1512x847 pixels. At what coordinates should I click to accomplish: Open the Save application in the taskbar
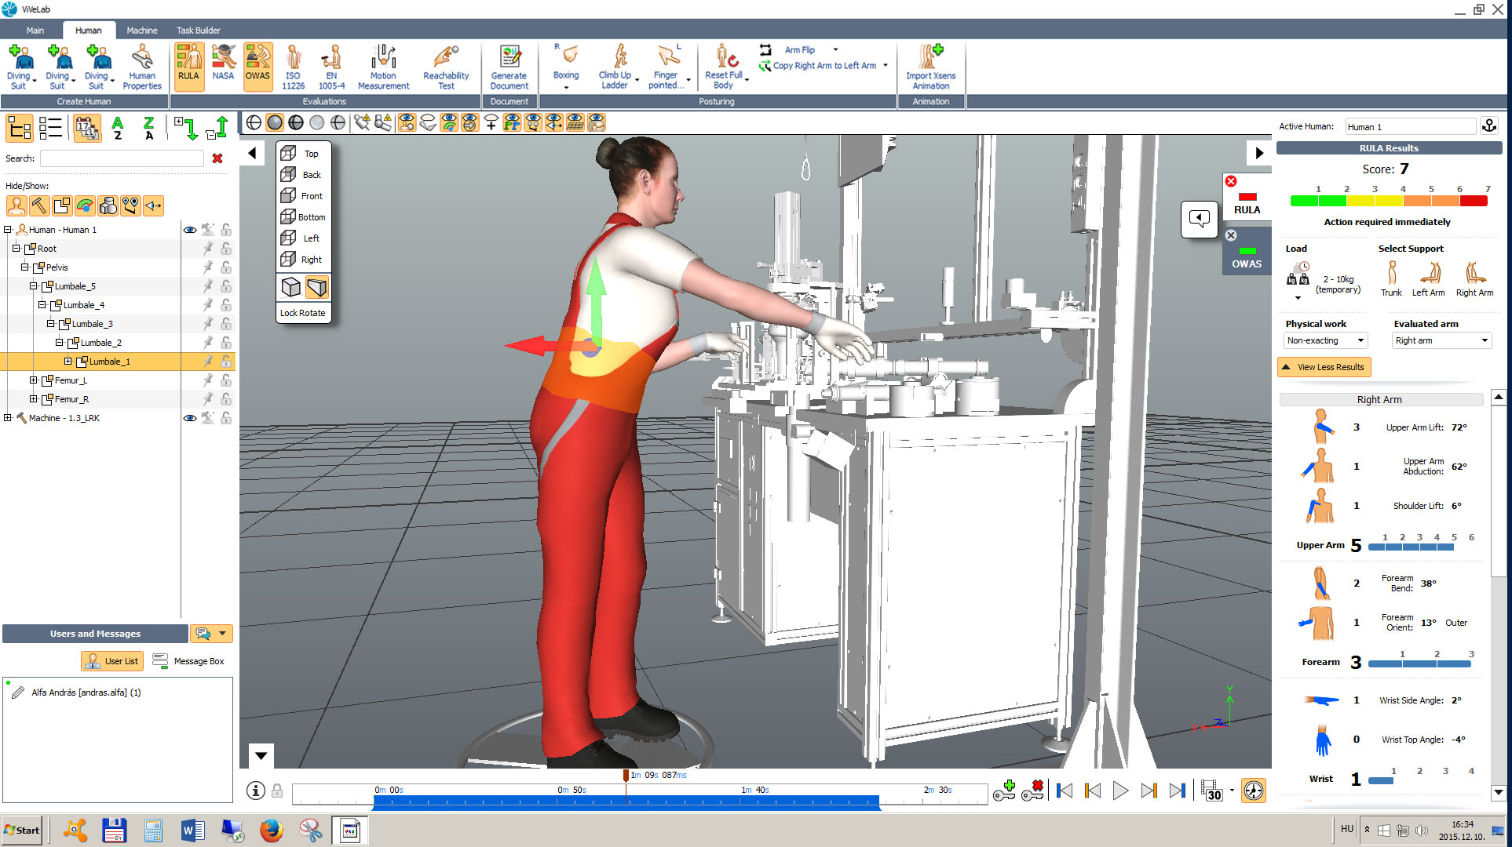pyautogui.click(x=114, y=830)
